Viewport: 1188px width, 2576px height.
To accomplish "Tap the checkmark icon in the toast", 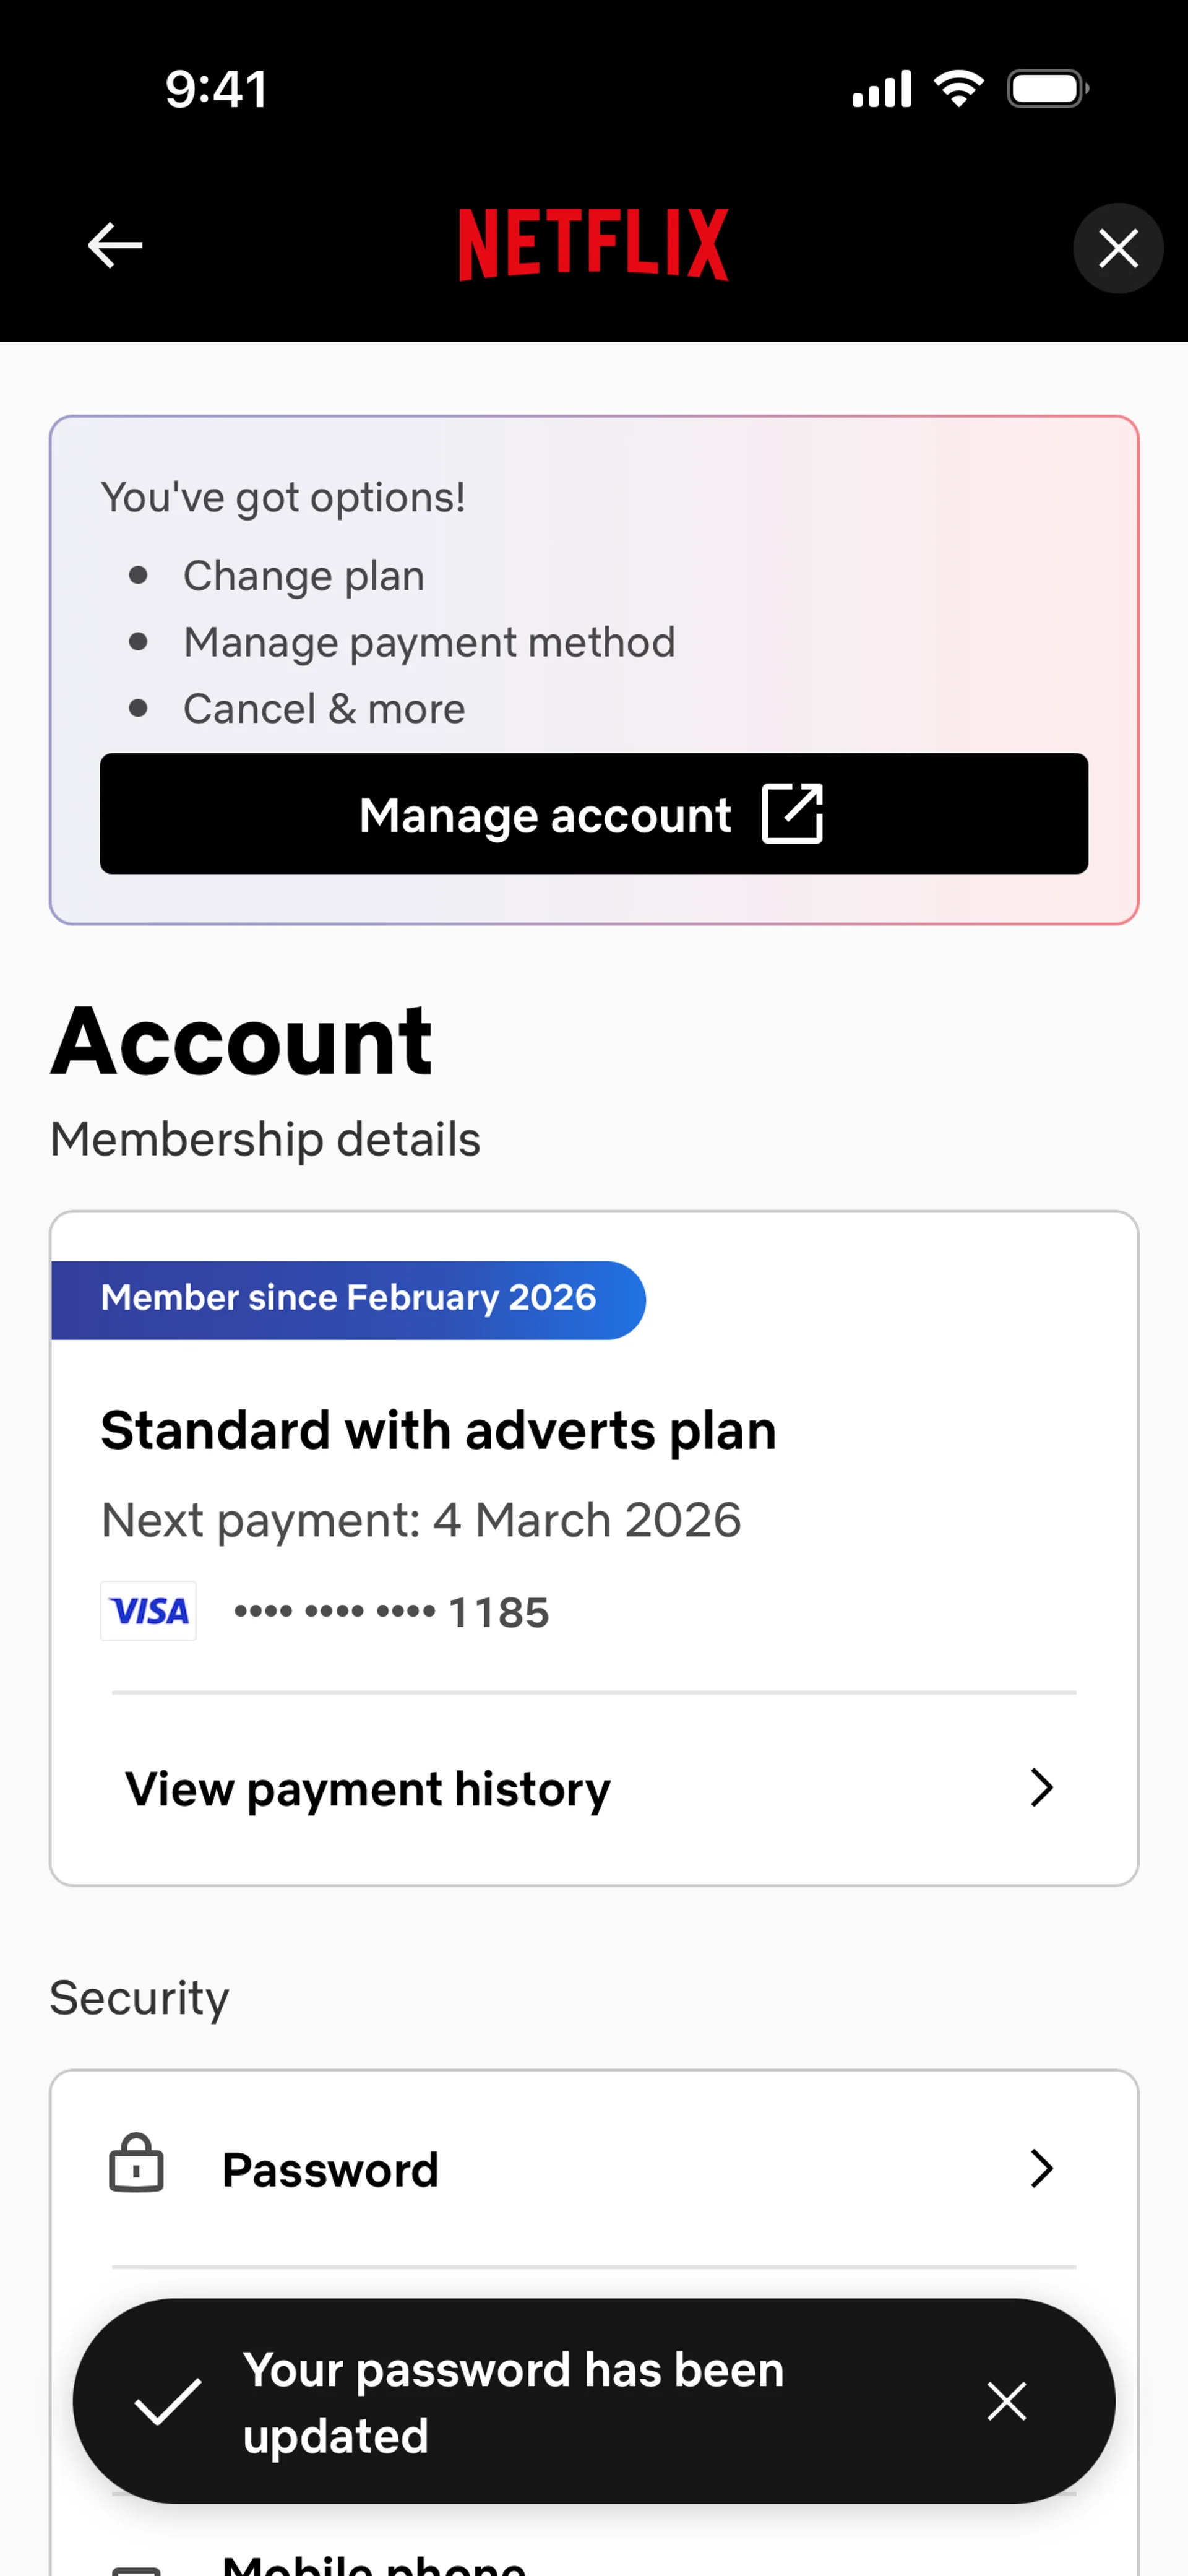I will point(168,2401).
